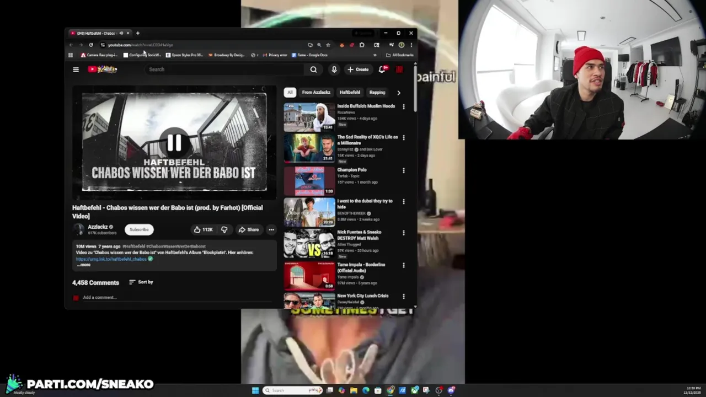Open options for Champion Polo video

(x=403, y=171)
